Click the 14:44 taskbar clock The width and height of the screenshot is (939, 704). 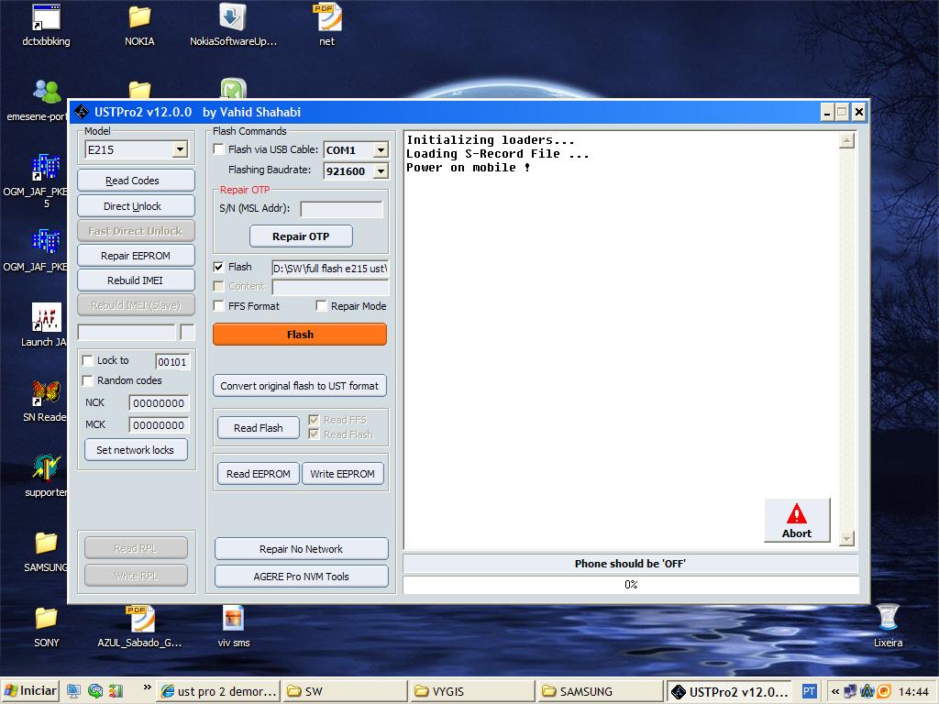point(913,691)
